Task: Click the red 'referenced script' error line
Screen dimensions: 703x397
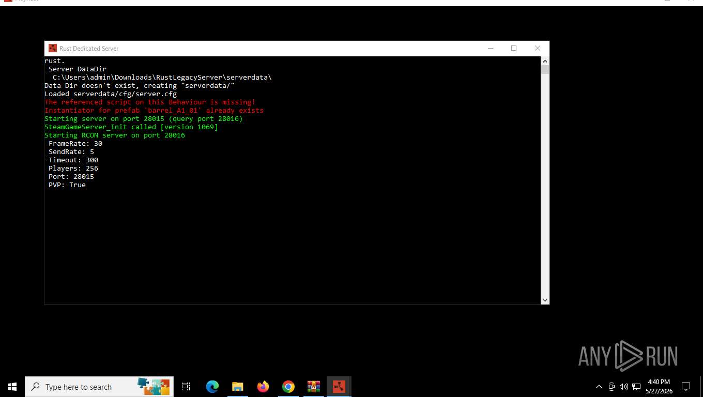Action: point(150,102)
